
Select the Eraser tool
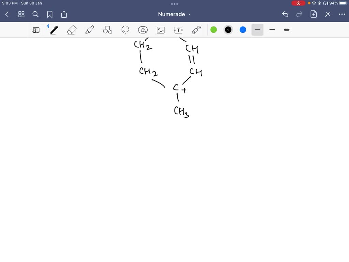tap(72, 30)
